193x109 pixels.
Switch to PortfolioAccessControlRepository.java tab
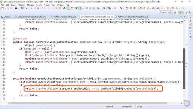[131, 17]
